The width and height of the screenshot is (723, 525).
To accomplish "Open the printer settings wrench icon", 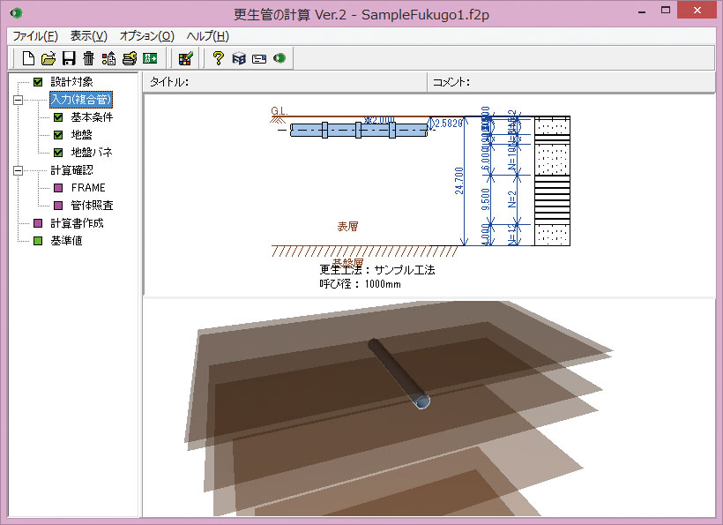I will click(130, 58).
